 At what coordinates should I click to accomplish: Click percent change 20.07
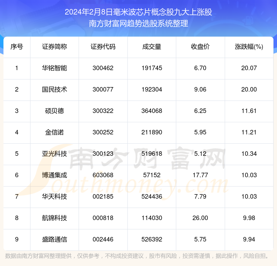[249, 68]
